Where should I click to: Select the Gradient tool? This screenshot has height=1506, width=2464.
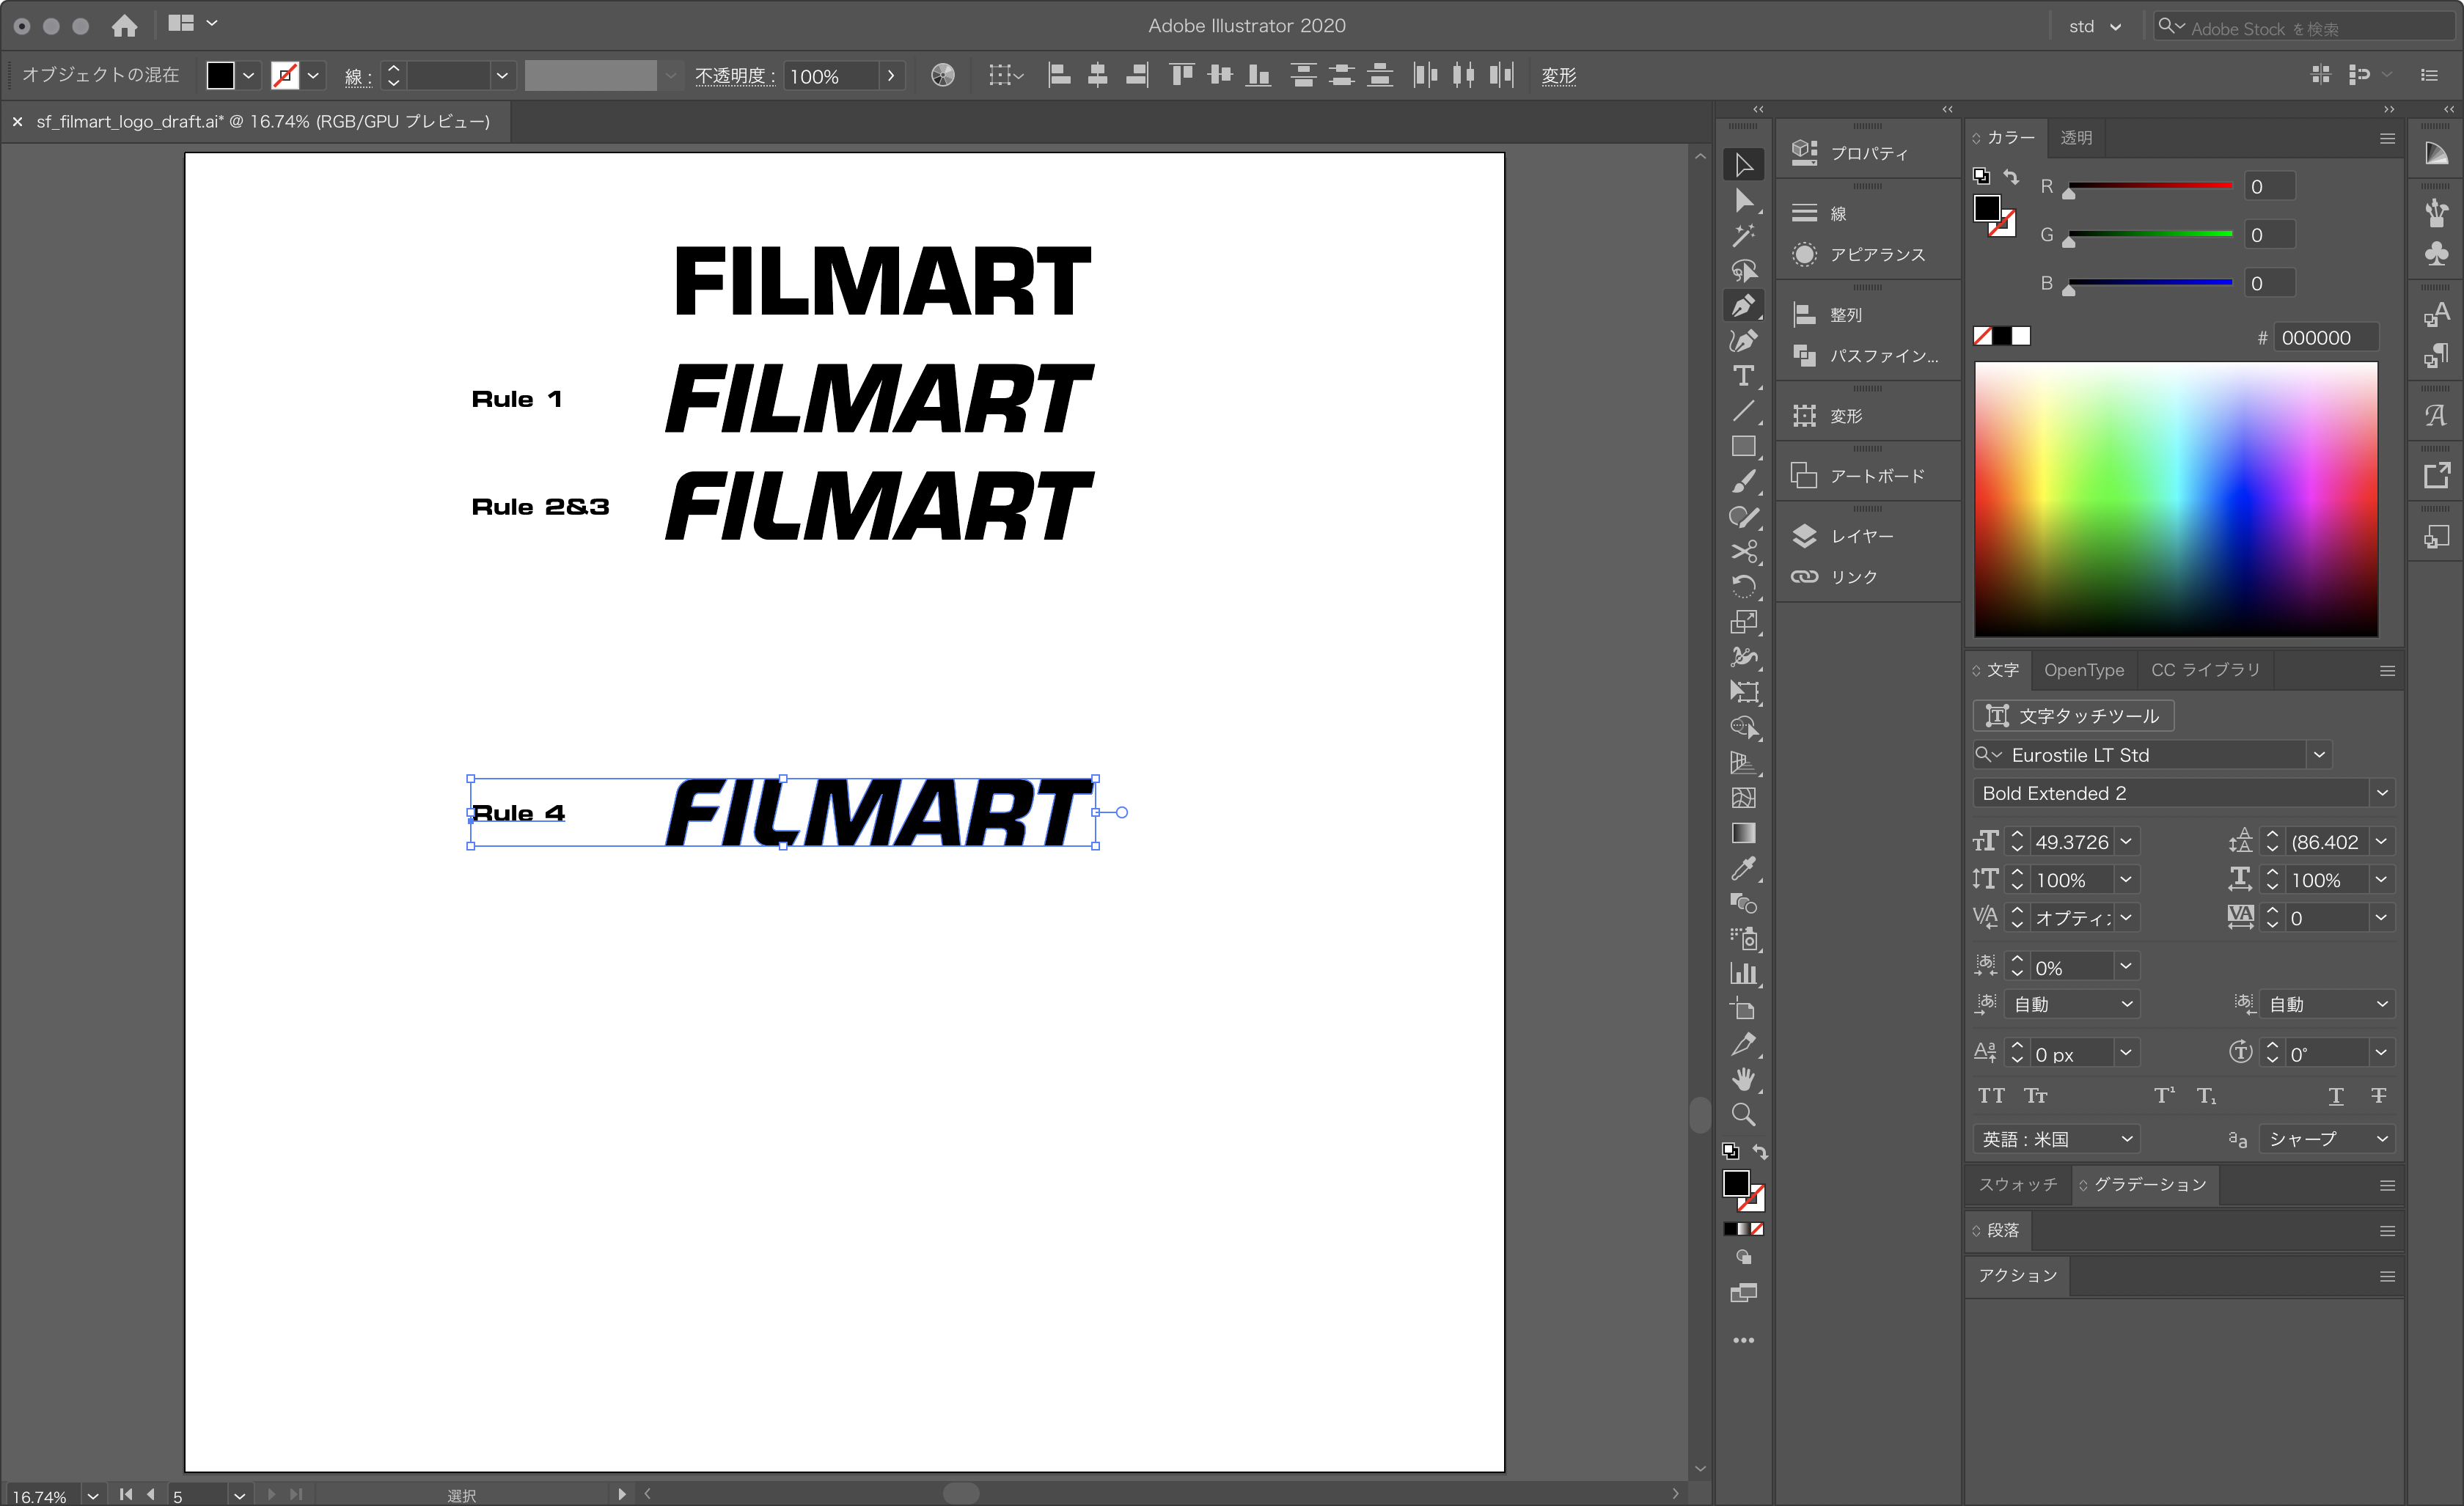tap(1743, 833)
